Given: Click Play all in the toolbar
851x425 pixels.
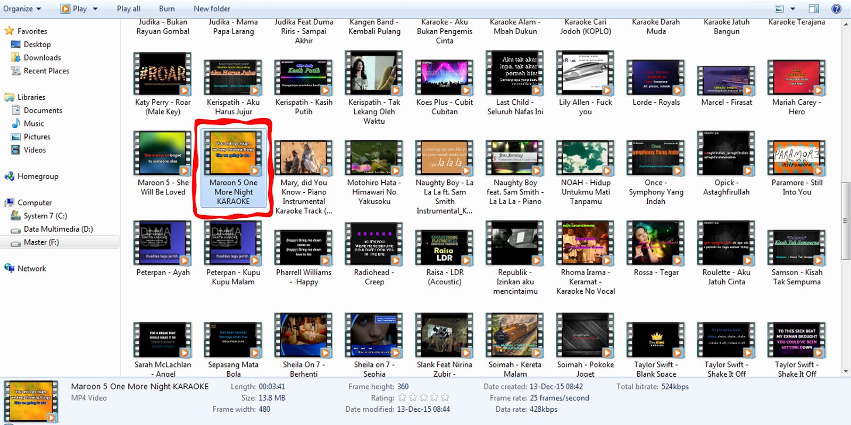Looking at the screenshot, I should (129, 8).
